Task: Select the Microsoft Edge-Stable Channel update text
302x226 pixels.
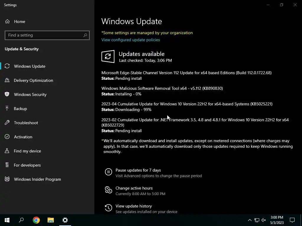Action: point(186,73)
